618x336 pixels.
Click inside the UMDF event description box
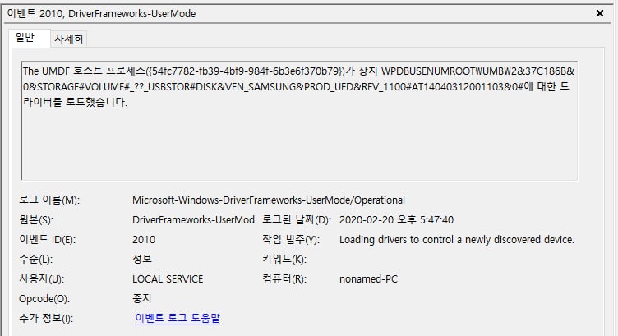[299, 121]
